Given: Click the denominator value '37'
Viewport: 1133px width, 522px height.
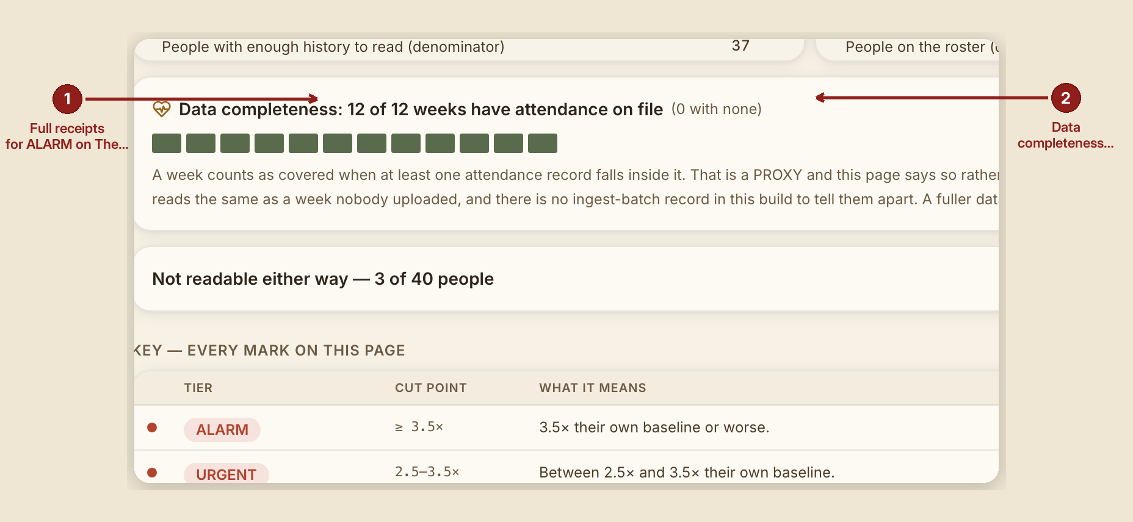Looking at the screenshot, I should click(x=740, y=46).
